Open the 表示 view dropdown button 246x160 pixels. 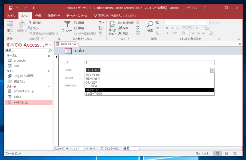coord(10,34)
